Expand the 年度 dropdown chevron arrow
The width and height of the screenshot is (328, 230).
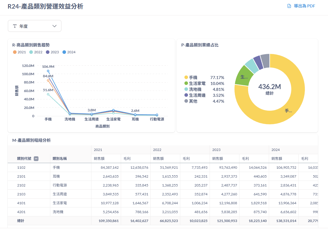tap(54, 26)
